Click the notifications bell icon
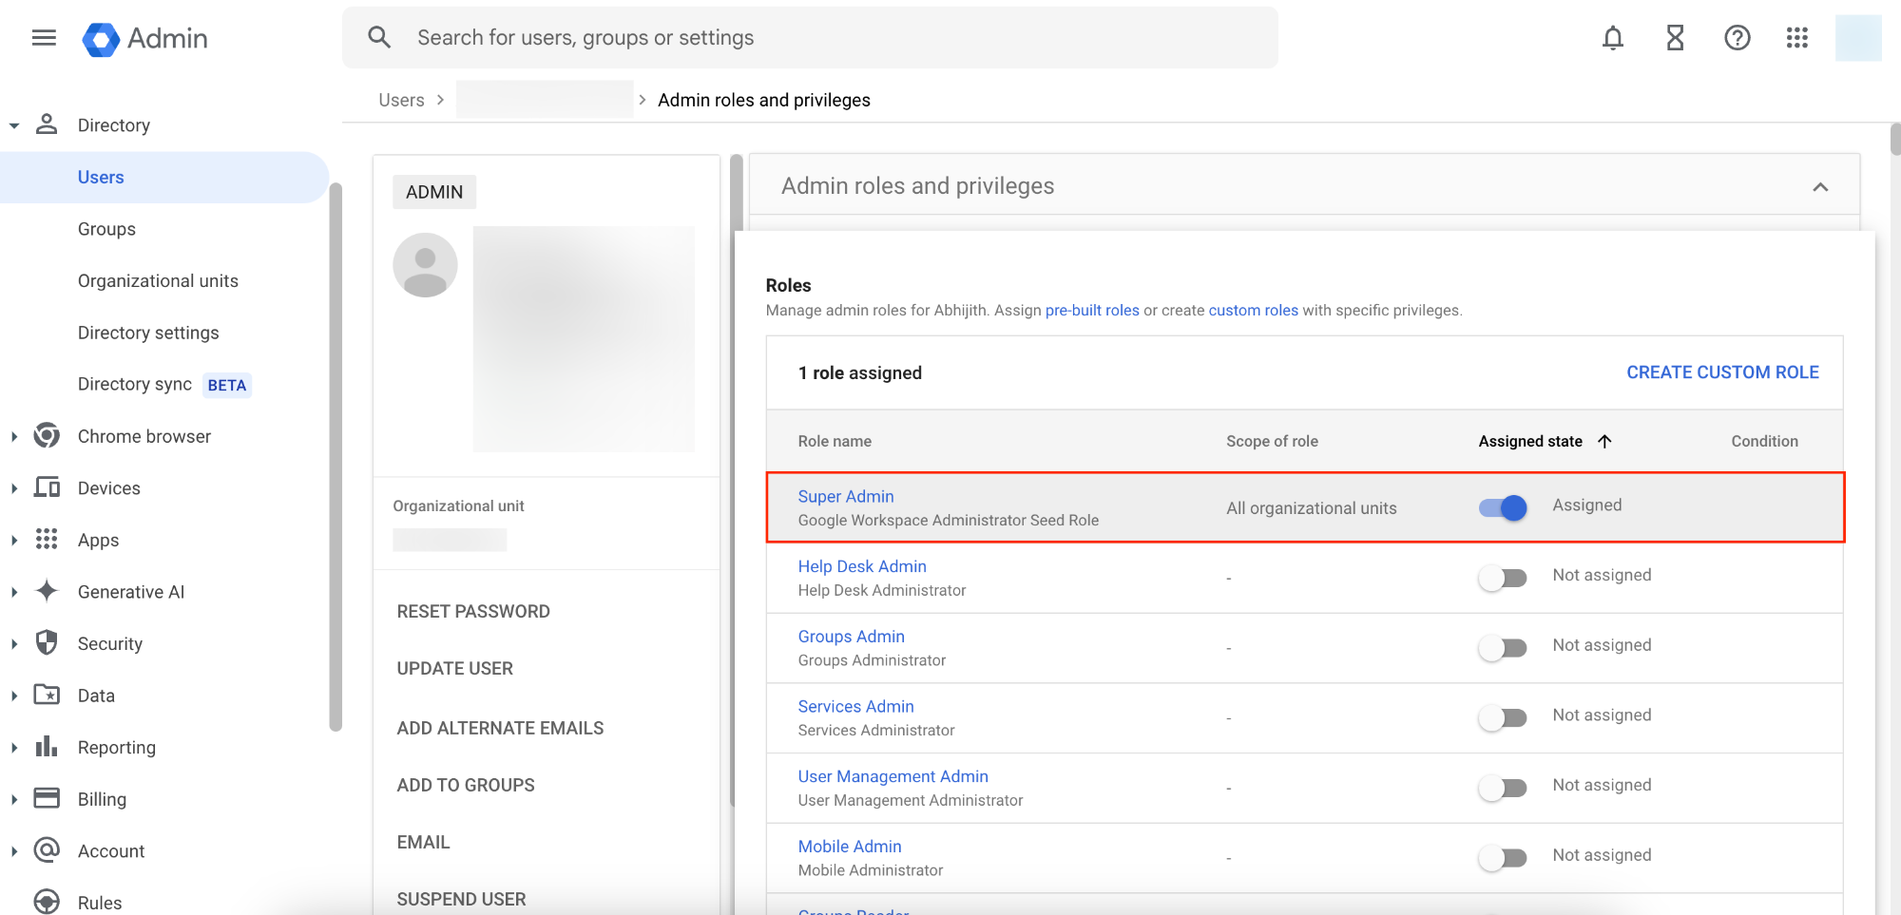 point(1612,38)
